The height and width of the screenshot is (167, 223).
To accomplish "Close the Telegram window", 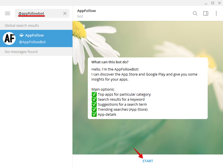I will 219,3.
